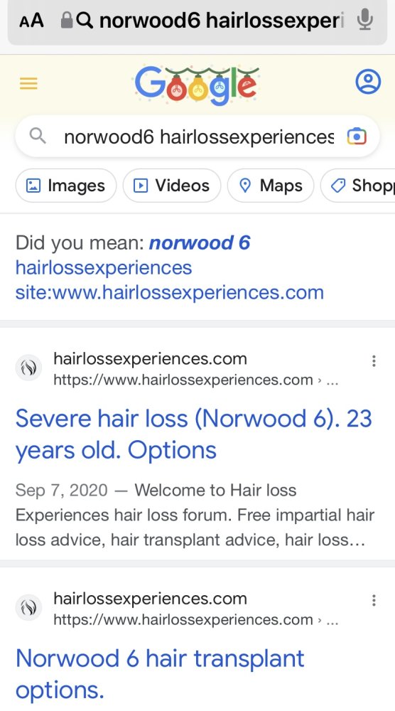Select the Images filter tab
This screenshot has height=711, width=395.
coord(66,186)
